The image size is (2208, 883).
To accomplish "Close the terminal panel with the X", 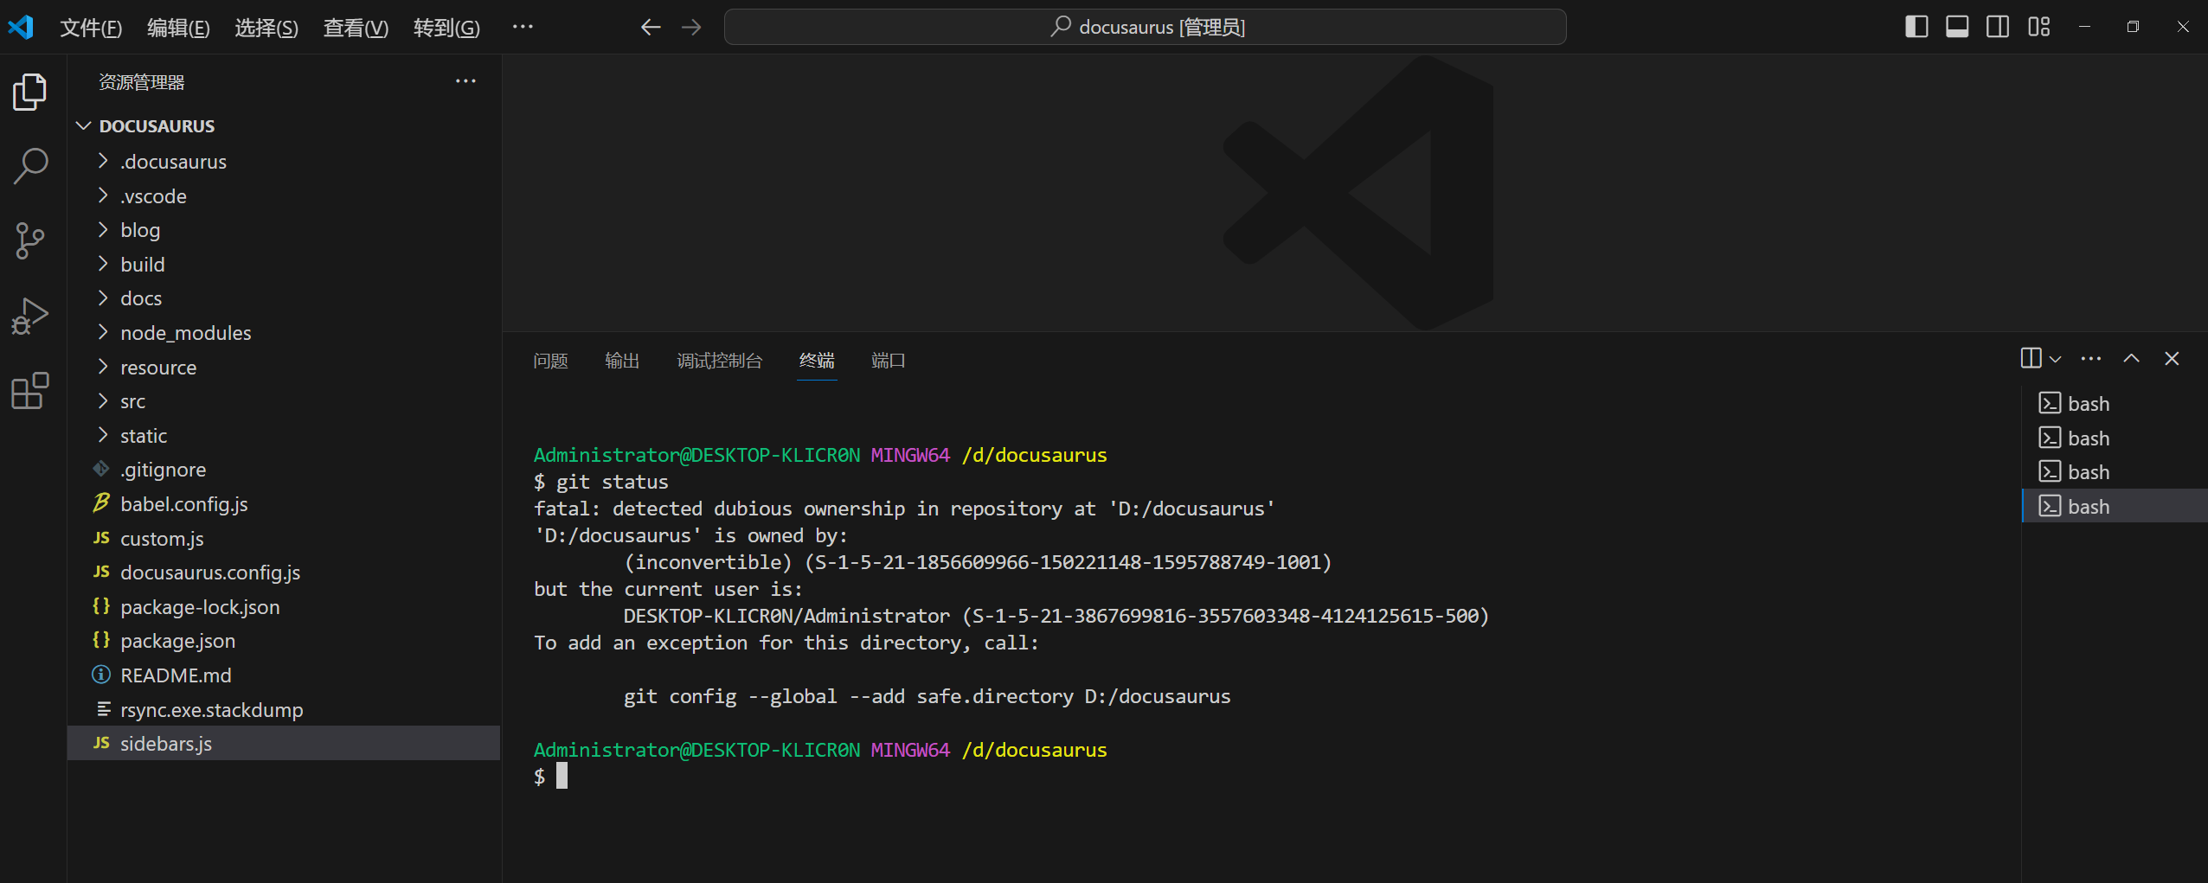I will 2172,358.
